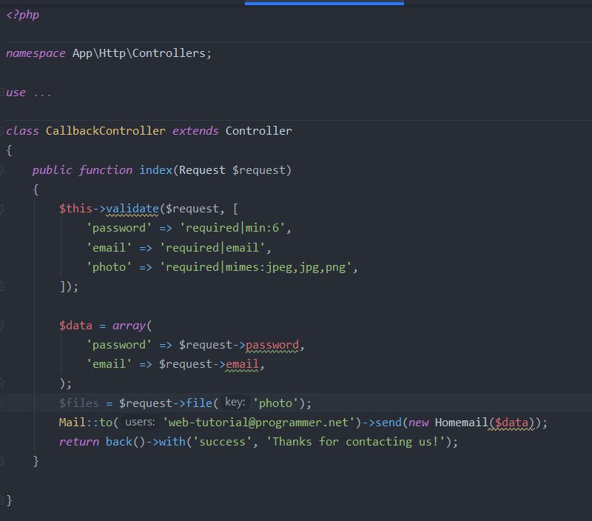Click the 'required|mimes:jpeg,jpg,png' rule string
This screenshot has width=592, height=521.
(x=255, y=267)
